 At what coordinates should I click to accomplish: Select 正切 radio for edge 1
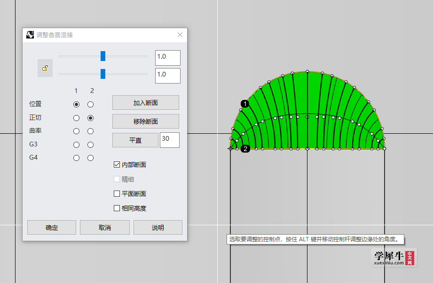(x=76, y=118)
